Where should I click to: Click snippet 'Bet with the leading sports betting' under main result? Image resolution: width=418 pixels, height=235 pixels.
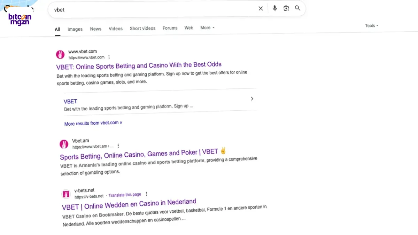(x=152, y=78)
